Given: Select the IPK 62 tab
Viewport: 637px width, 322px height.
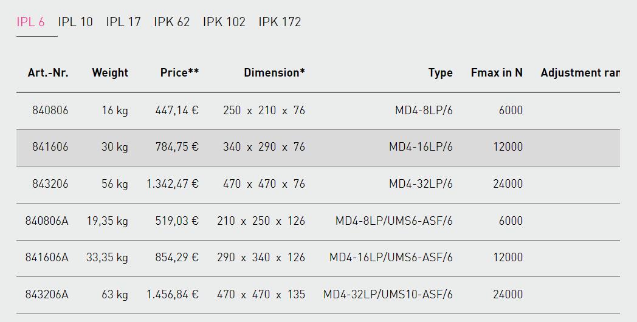Looking at the screenshot, I should point(172,22).
